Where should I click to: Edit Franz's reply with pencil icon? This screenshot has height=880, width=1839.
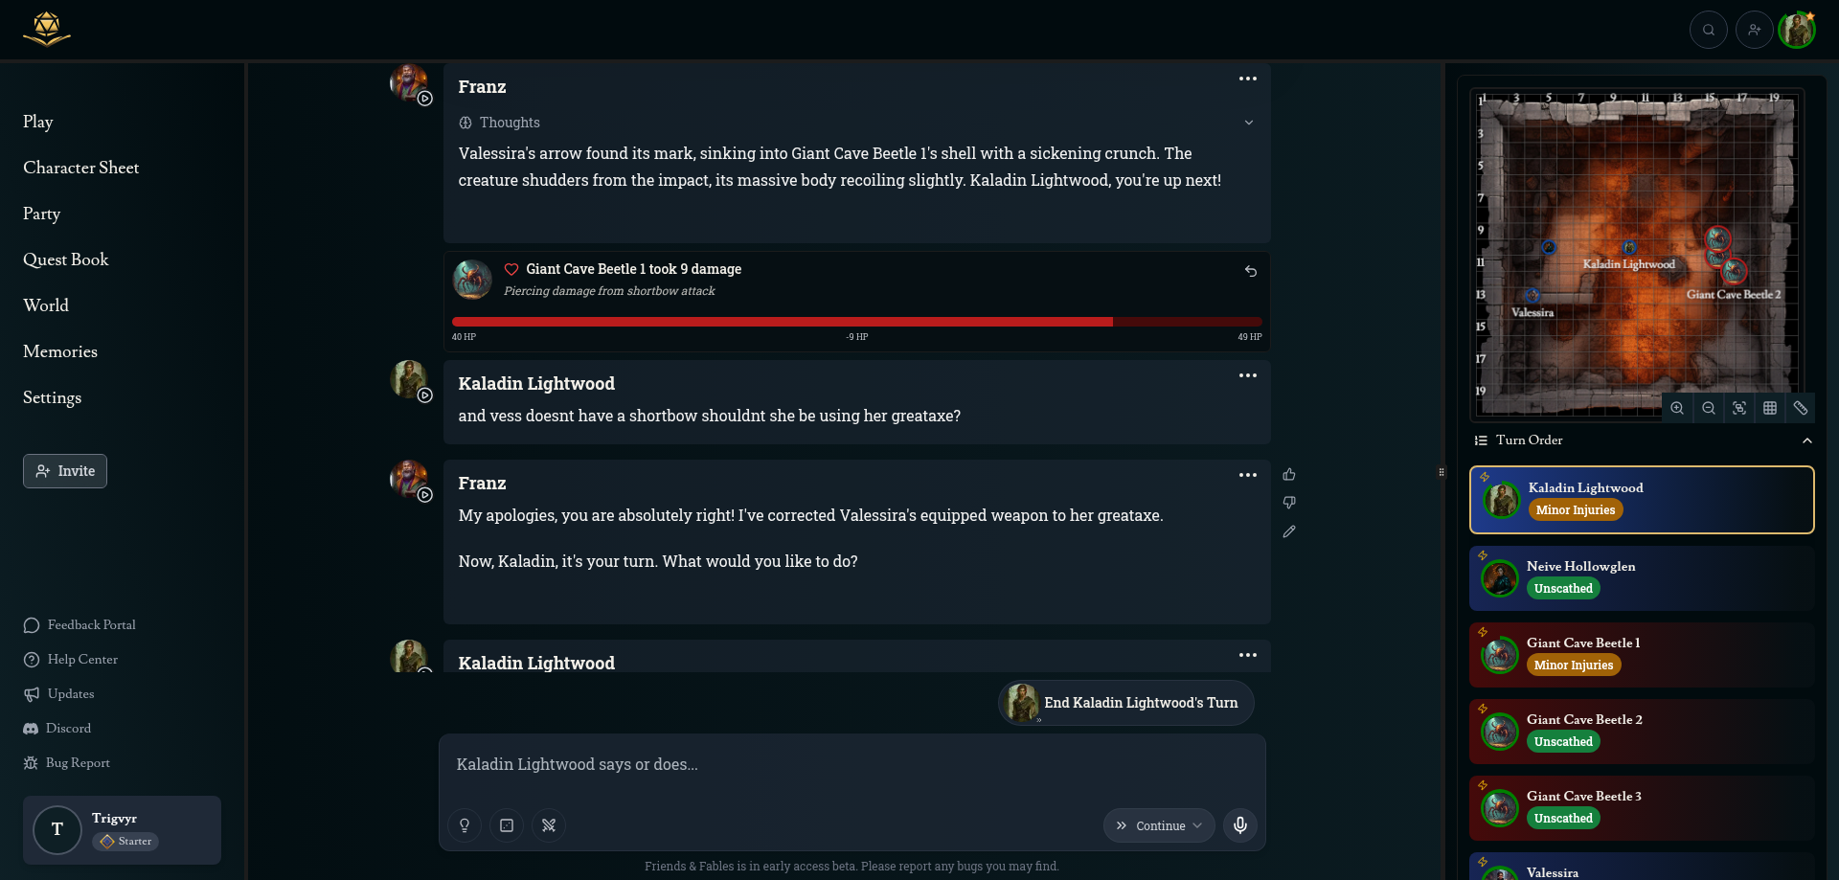(x=1289, y=531)
